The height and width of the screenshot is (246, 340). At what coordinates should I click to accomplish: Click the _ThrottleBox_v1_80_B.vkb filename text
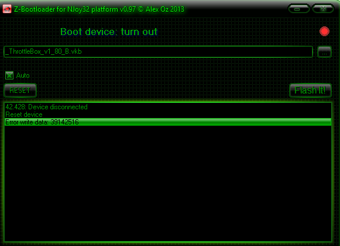pos(43,51)
